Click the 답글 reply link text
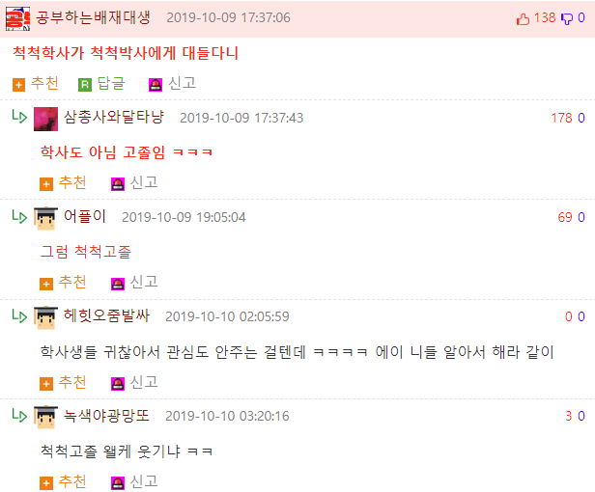595x492 pixels. pyautogui.click(x=111, y=83)
